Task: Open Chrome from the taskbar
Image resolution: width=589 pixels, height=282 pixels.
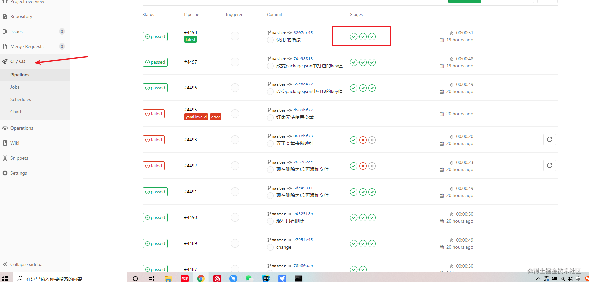Action: tap(201, 278)
